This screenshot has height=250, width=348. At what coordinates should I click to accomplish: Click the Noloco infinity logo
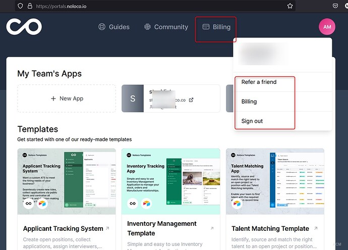click(x=24, y=27)
